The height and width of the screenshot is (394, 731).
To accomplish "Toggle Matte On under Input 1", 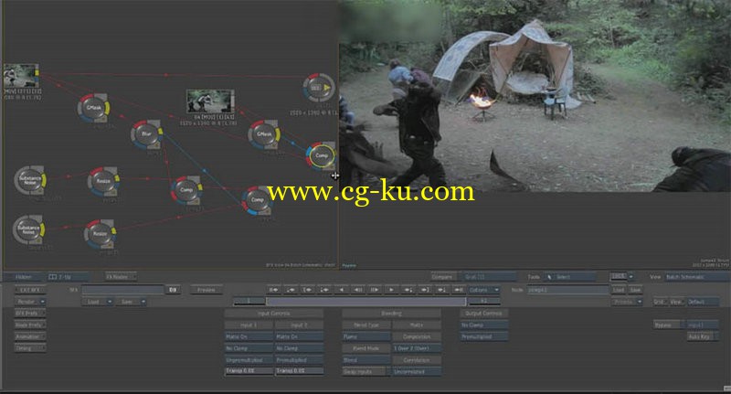I will pyautogui.click(x=249, y=336).
